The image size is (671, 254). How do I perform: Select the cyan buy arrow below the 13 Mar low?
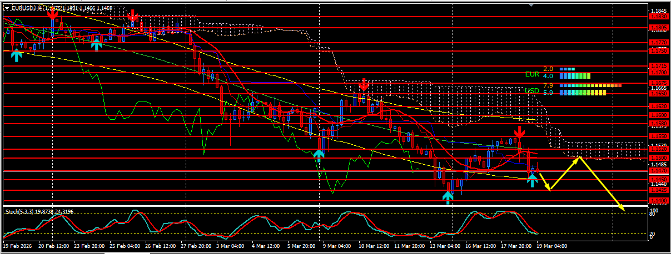pyautogui.click(x=448, y=197)
